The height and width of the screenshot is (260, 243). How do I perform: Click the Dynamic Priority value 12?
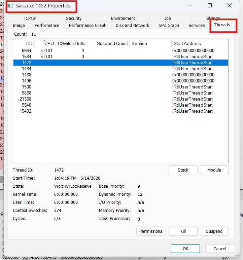tap(140, 194)
